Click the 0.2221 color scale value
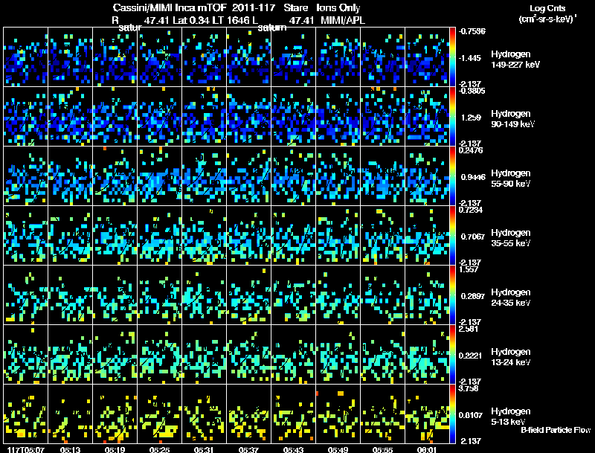Screen dimensions: 595x453 471,356
